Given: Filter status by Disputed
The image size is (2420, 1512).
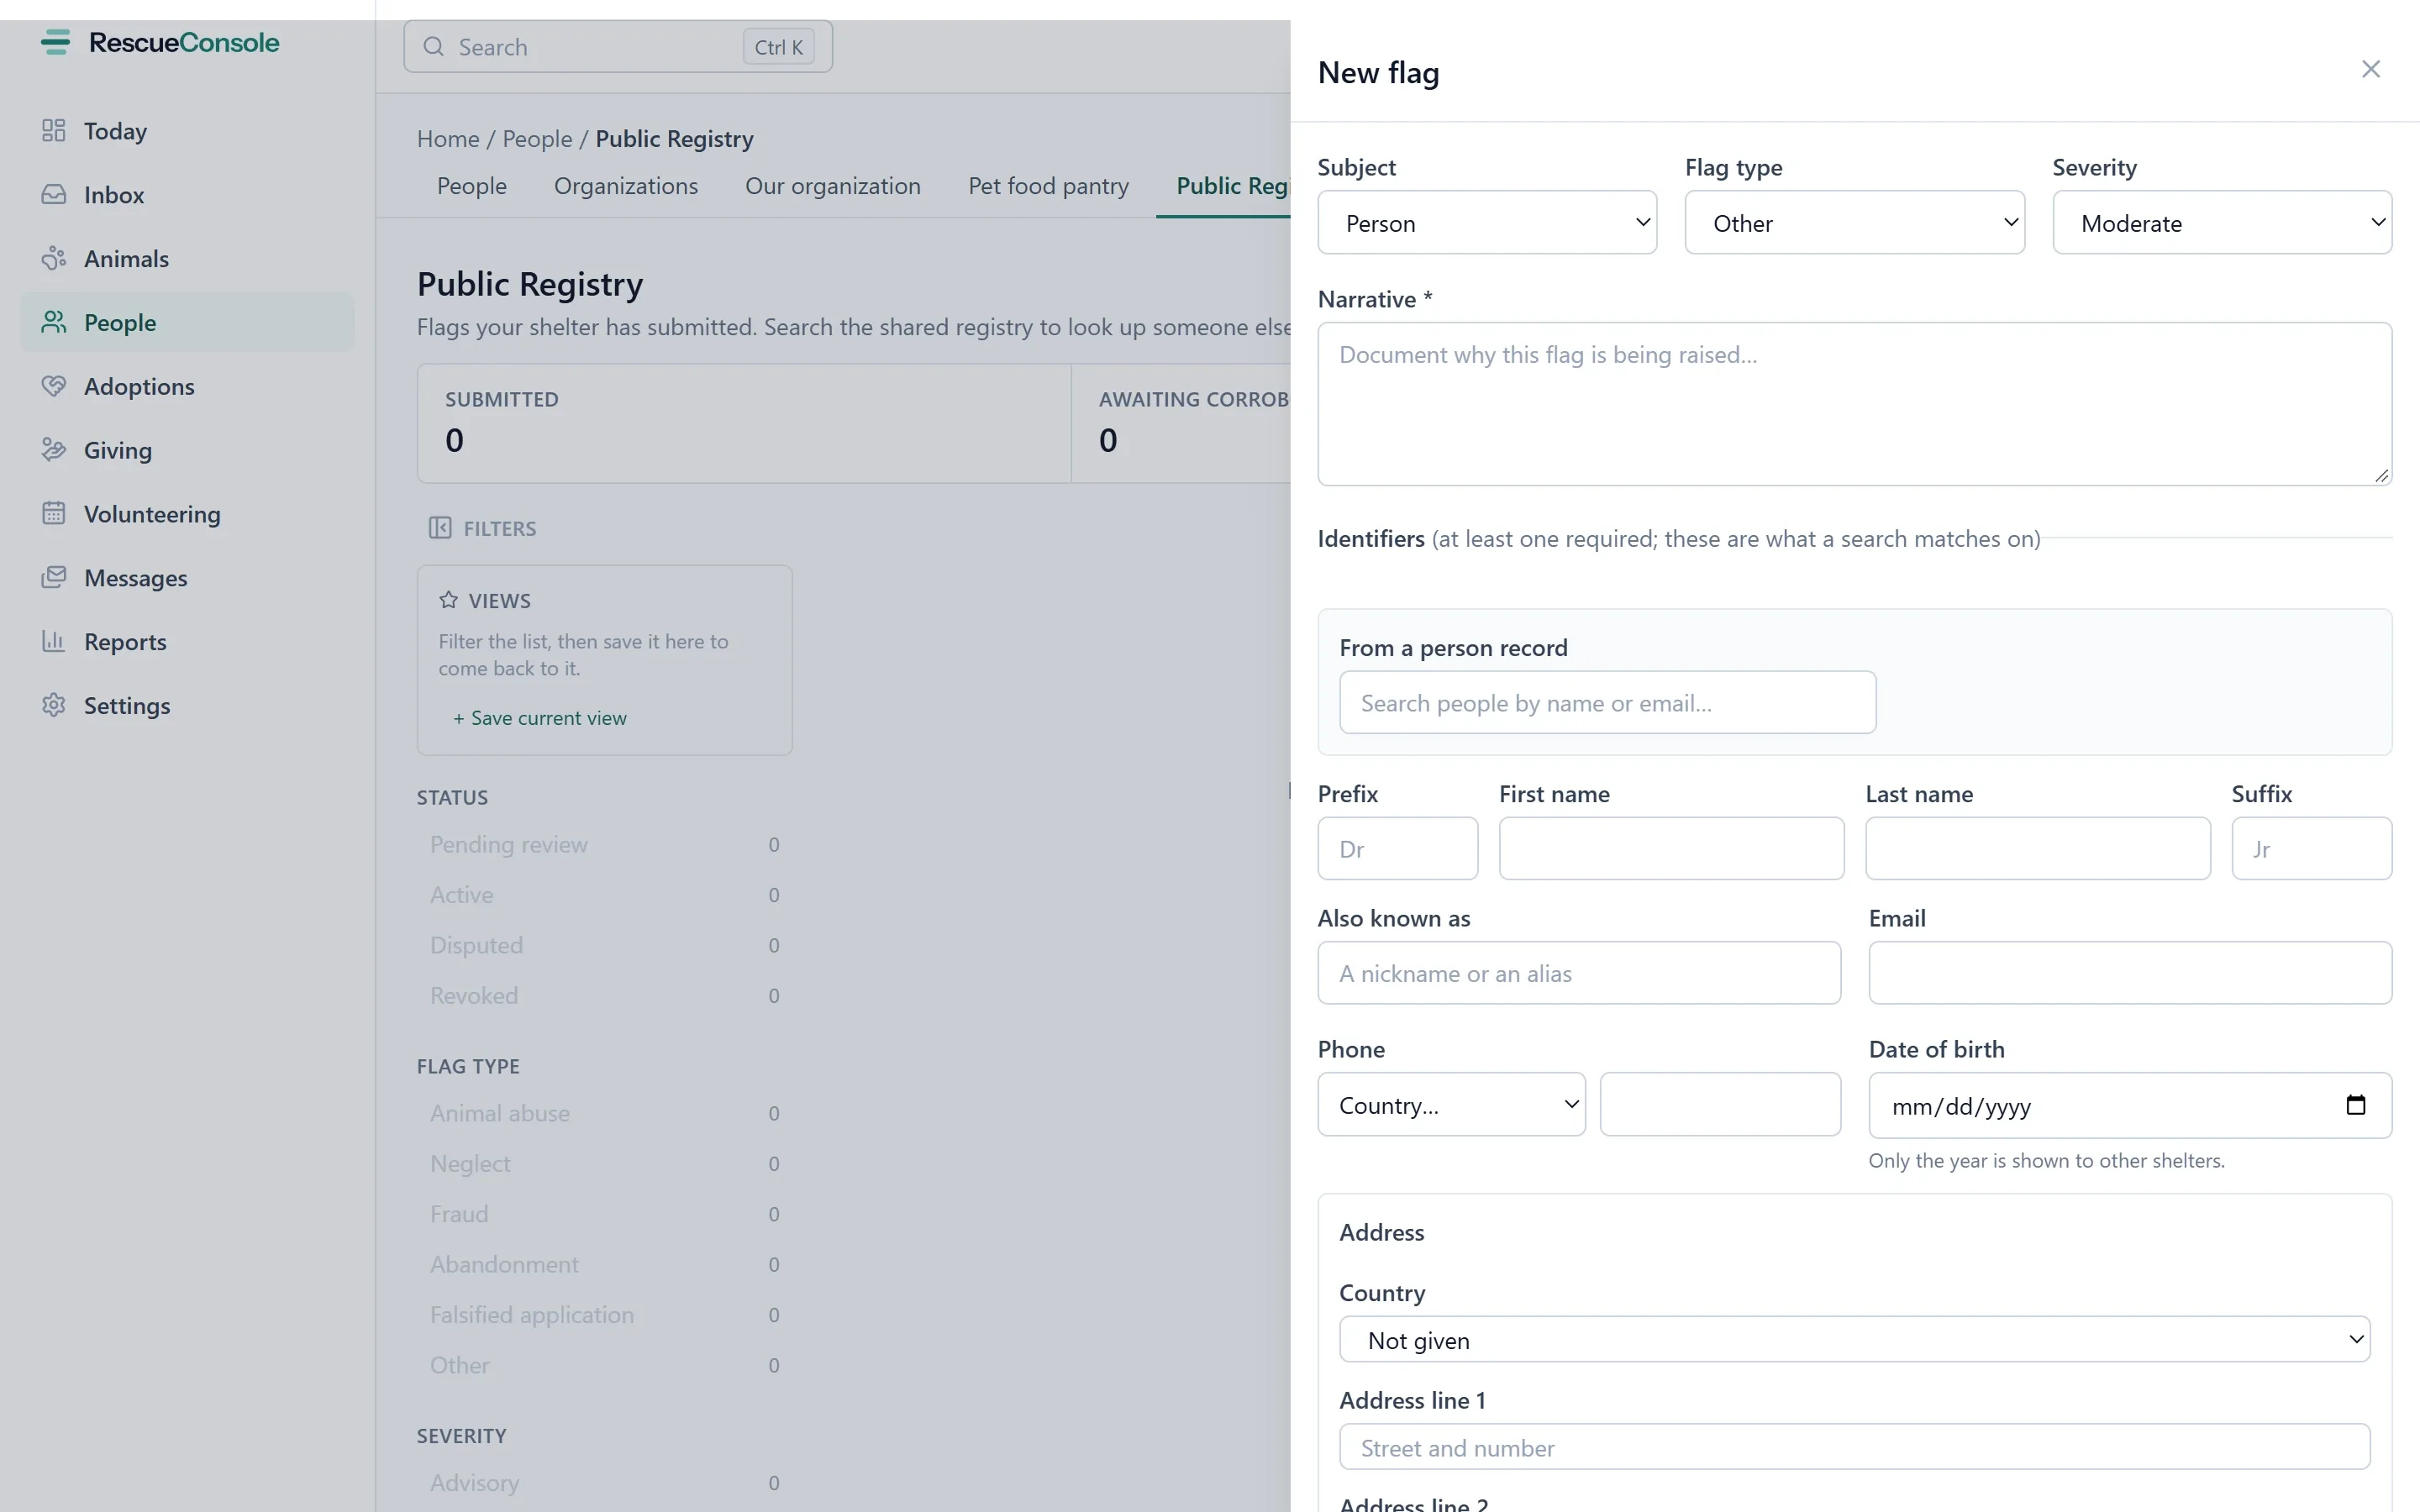Looking at the screenshot, I should [x=605, y=946].
